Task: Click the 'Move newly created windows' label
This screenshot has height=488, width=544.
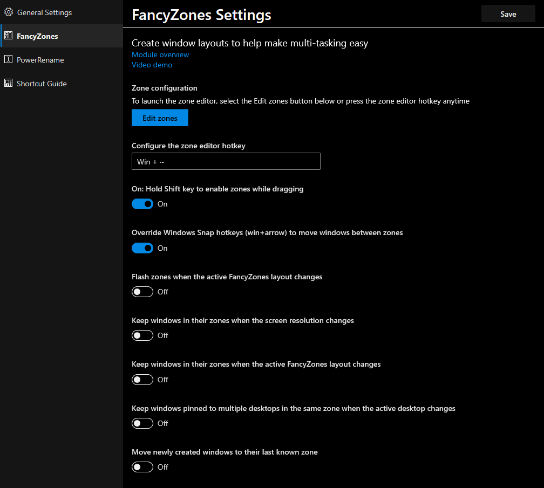Action: [x=225, y=452]
